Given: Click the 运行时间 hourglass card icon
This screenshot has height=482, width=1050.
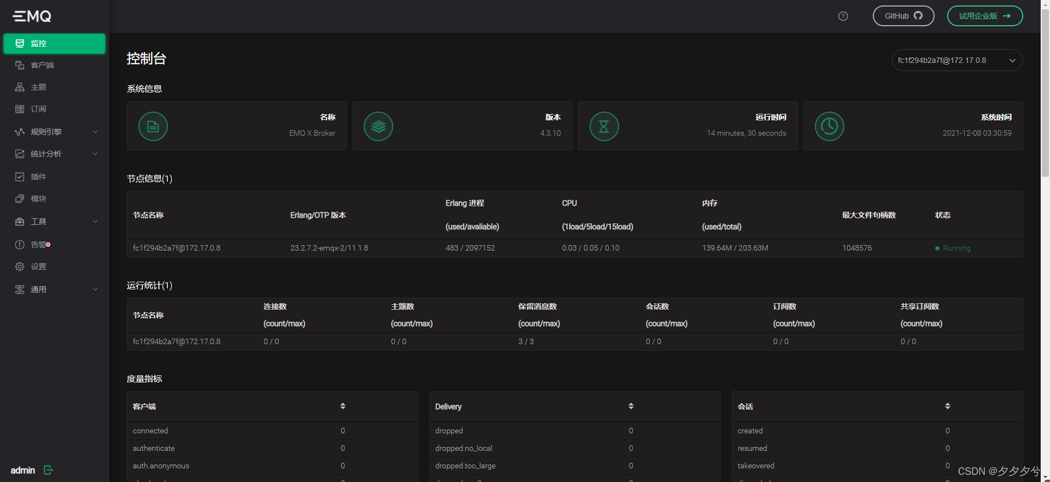Looking at the screenshot, I should (604, 126).
